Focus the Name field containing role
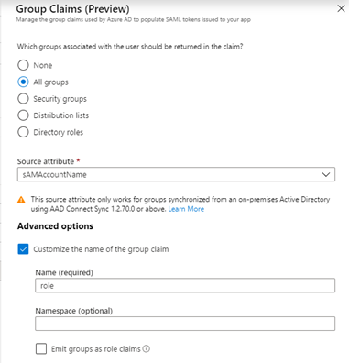Viewport: 349px width, 363px height. (185, 285)
